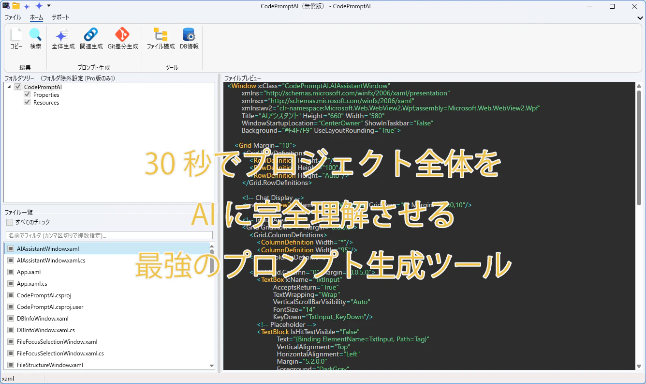
Task: Uncheck the Resources folder checkbox
Action: pos(27,103)
